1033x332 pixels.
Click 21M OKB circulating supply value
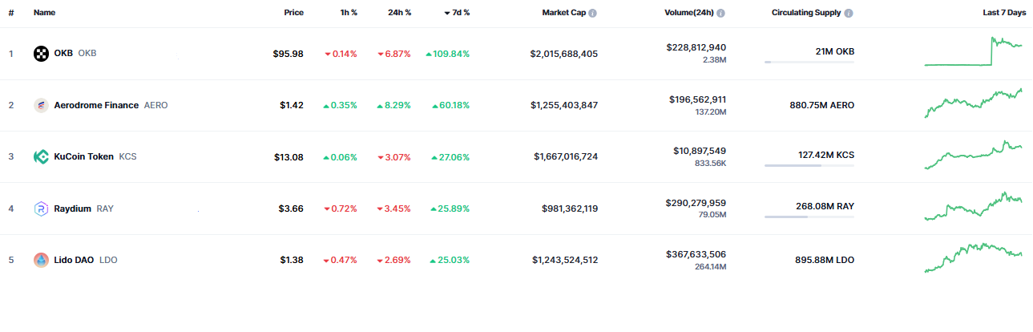834,51
